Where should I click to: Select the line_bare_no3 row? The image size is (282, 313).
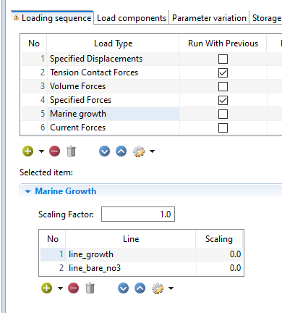pyautogui.click(x=142, y=268)
